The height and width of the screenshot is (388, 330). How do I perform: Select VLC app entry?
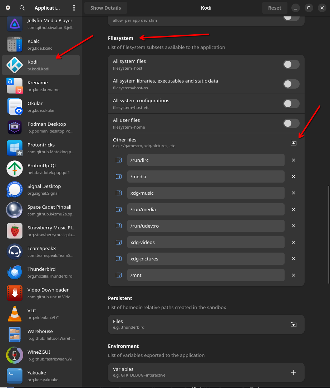(x=41, y=314)
